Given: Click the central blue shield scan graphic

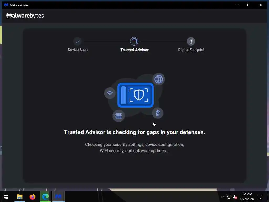Looking at the screenshot, I should pos(136,95).
